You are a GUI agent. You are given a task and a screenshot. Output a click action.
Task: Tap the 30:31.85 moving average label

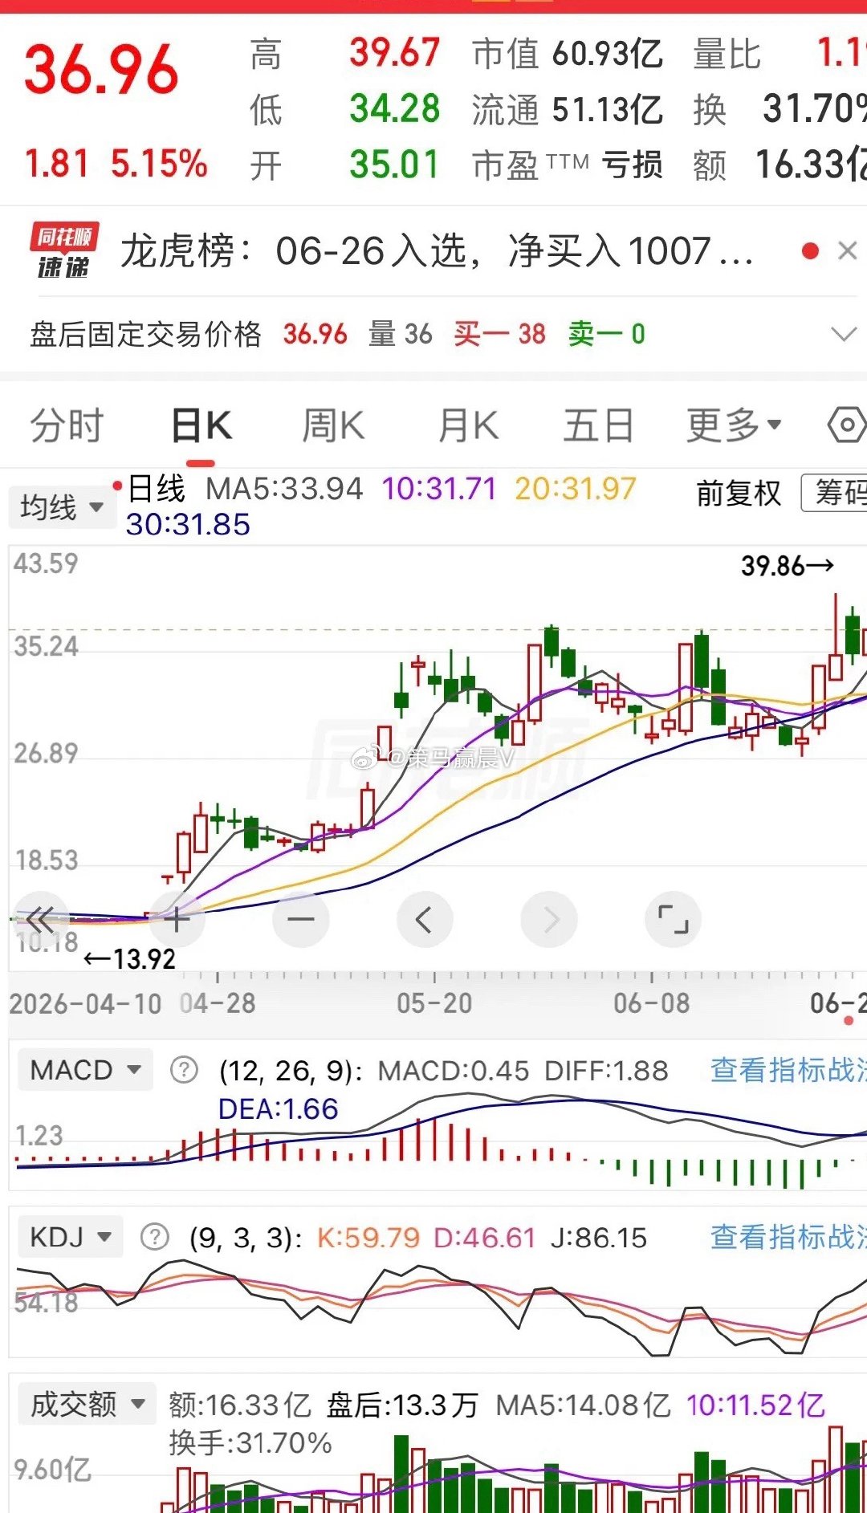[x=188, y=524]
